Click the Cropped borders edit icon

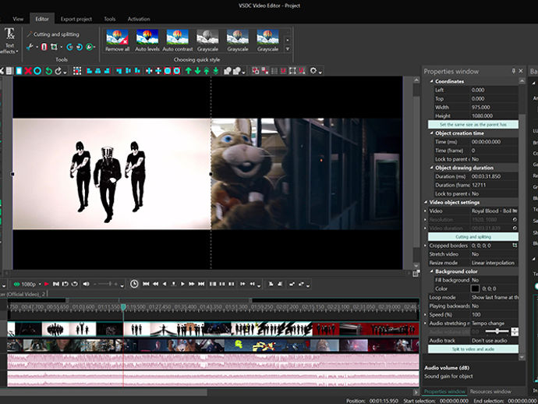(x=515, y=246)
